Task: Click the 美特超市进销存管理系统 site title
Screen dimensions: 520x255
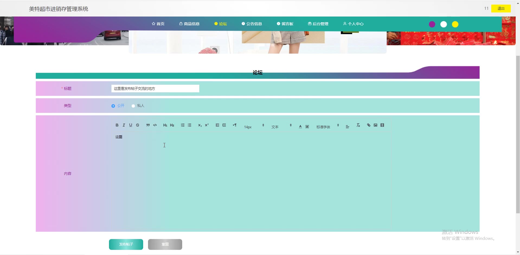Action: pyautogui.click(x=59, y=9)
